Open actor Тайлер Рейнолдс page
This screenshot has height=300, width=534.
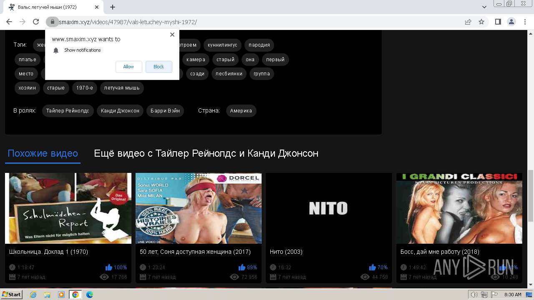[x=68, y=111]
